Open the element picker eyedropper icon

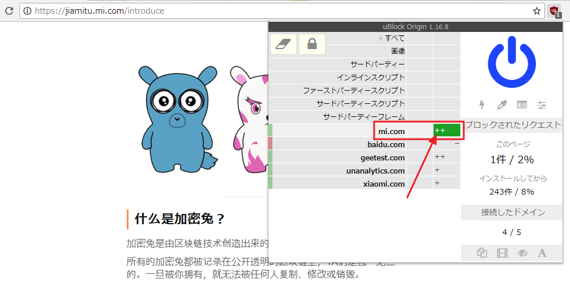pyautogui.click(x=501, y=105)
